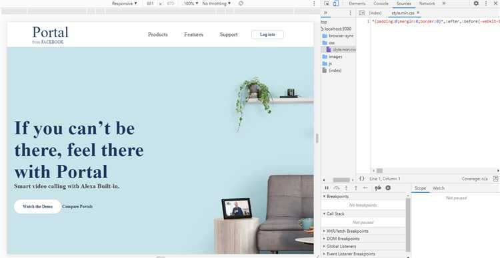Close the style.min.css editor tab

(x=418, y=13)
